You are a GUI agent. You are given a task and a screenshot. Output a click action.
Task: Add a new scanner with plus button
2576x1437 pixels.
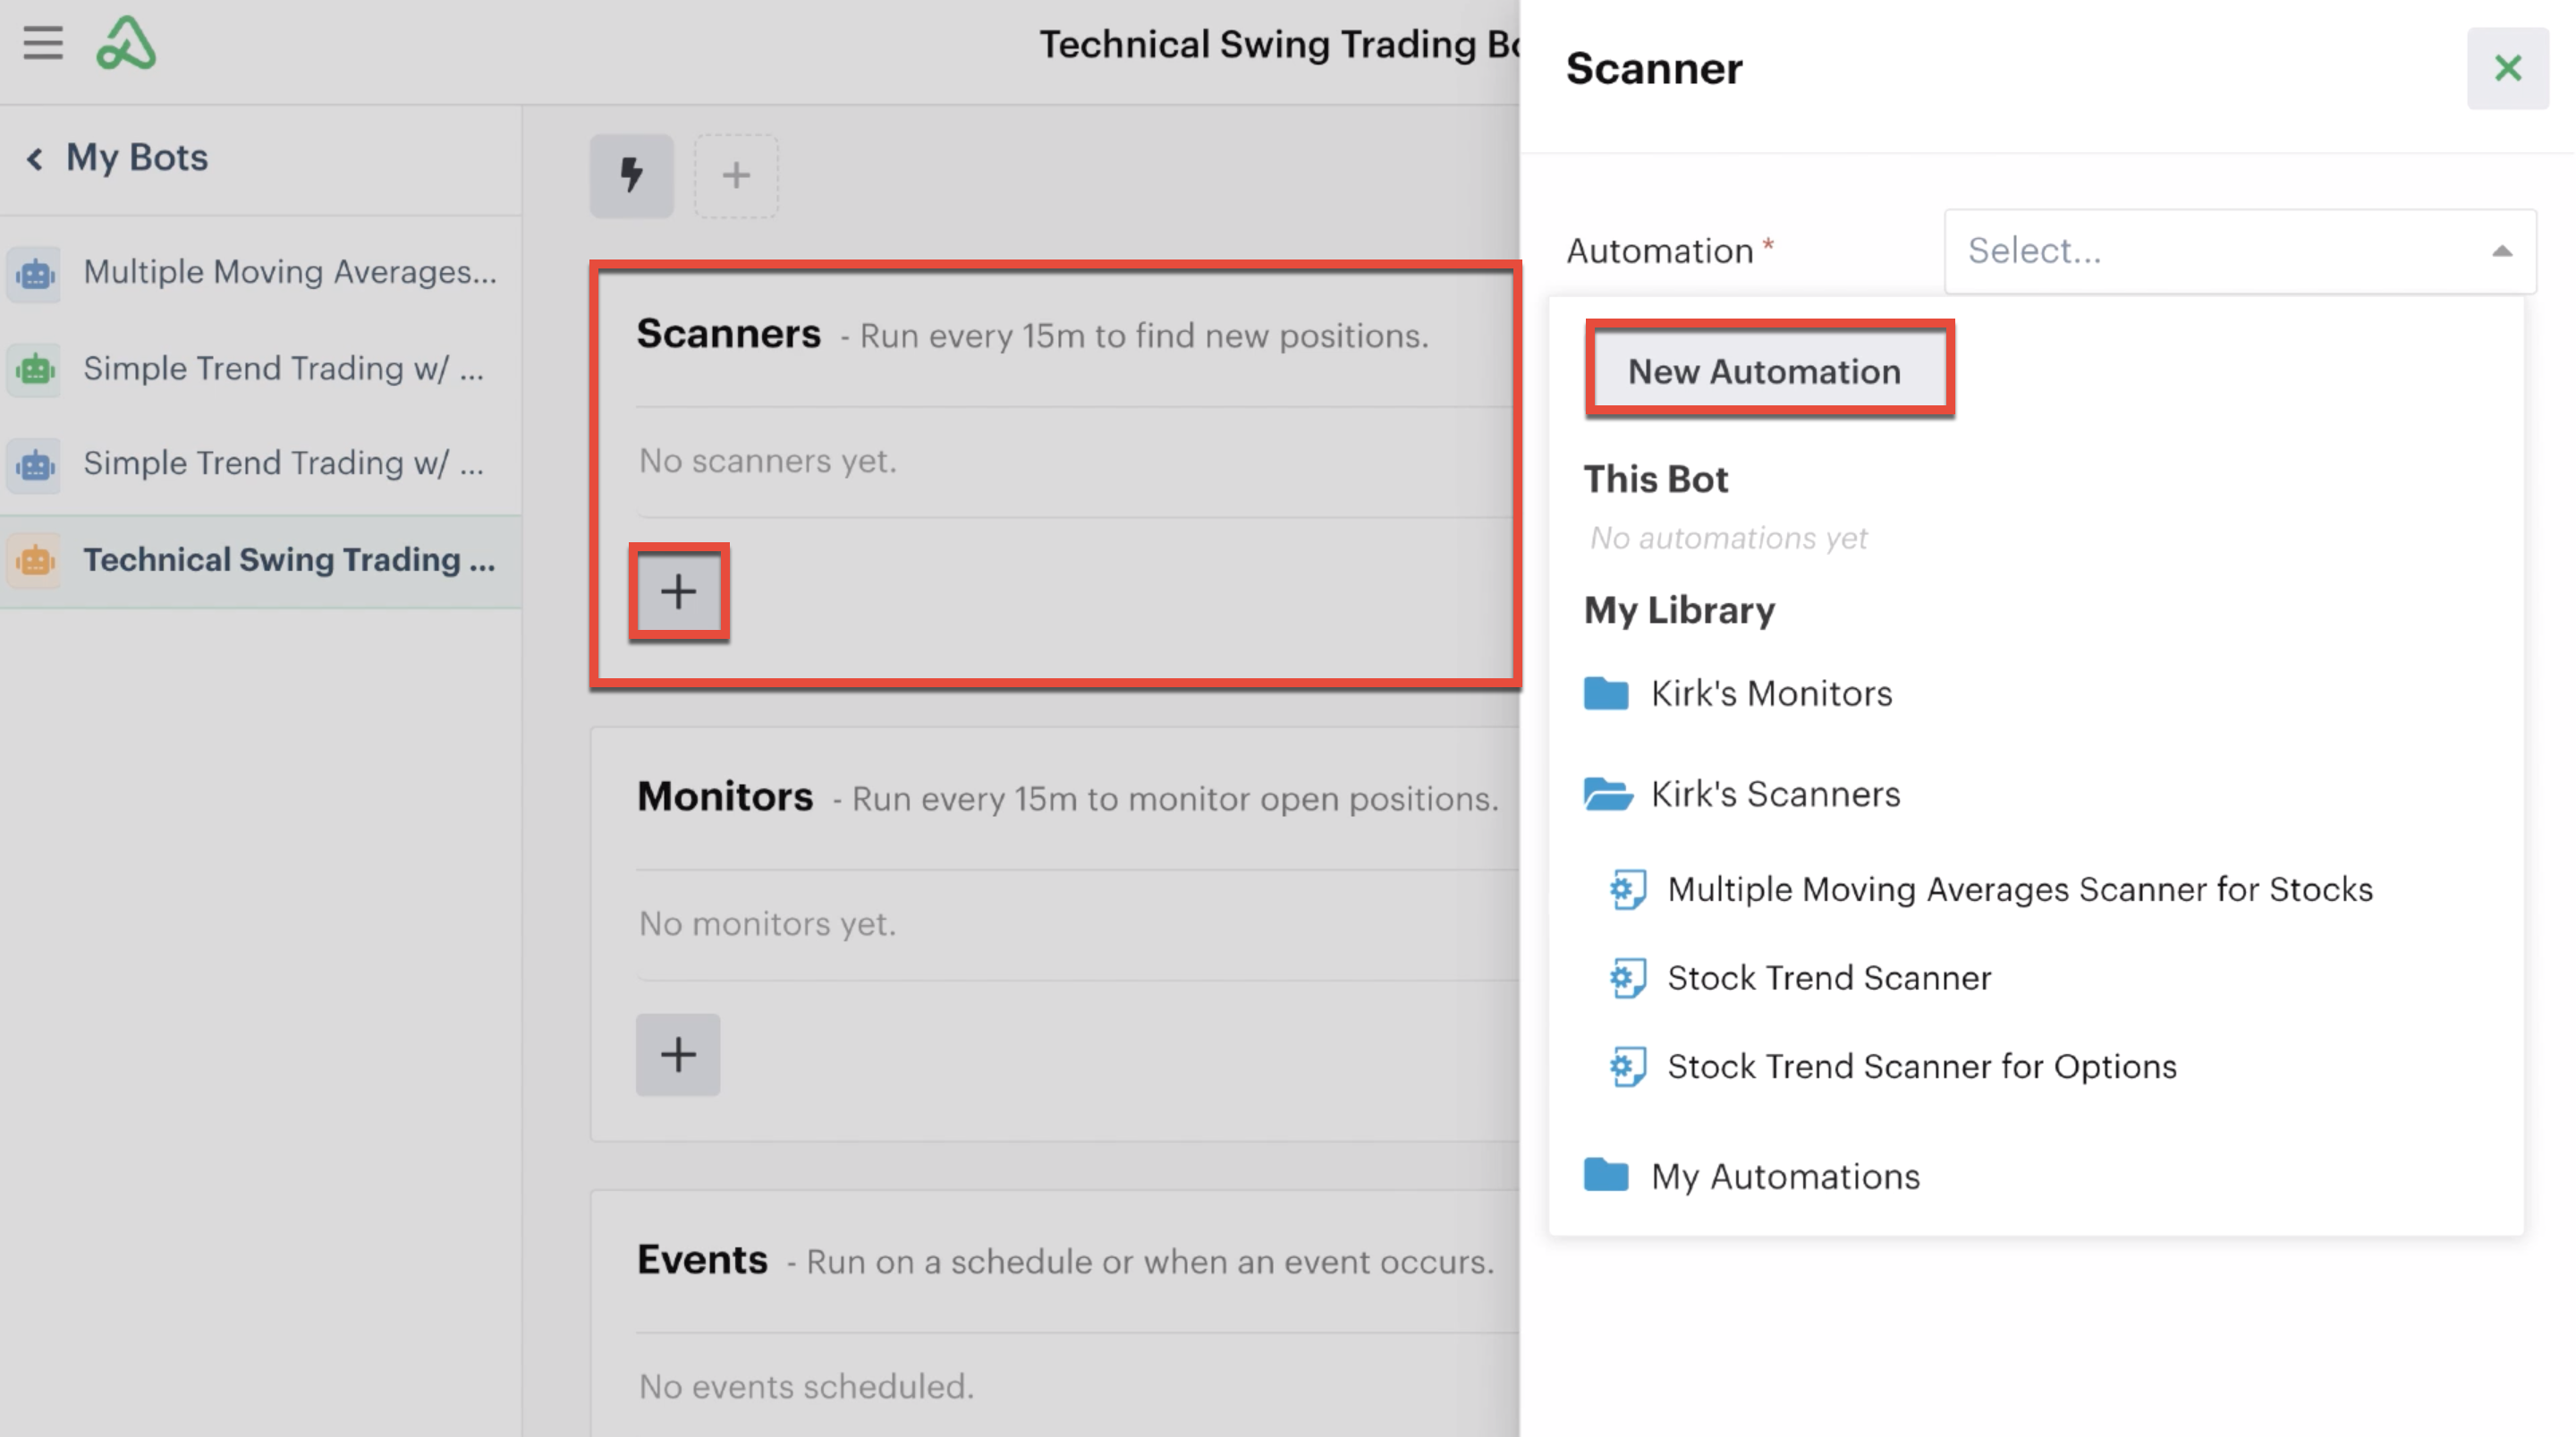(x=679, y=591)
